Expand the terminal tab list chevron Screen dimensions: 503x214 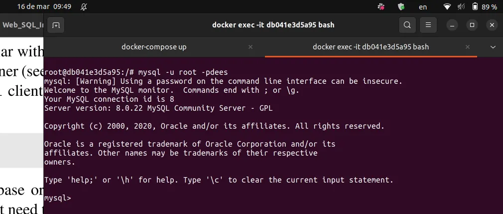coord(493,47)
